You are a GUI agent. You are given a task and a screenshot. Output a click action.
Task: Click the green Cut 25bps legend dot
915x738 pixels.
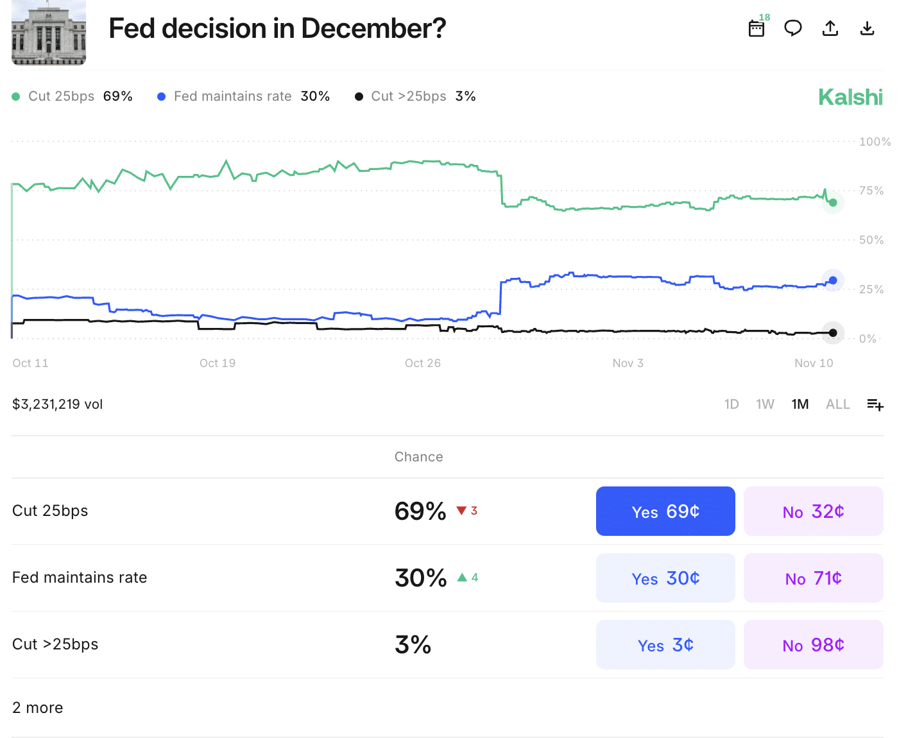[x=15, y=96]
